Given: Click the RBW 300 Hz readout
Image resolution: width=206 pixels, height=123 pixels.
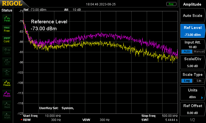Looking at the screenshot, I should [41, 120].
